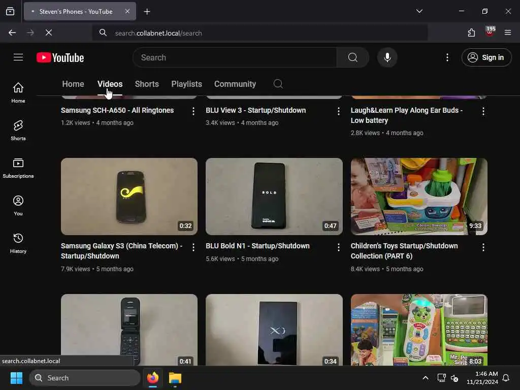520x390 pixels.
Task: Open the Windows Start menu
Action: 16,378
